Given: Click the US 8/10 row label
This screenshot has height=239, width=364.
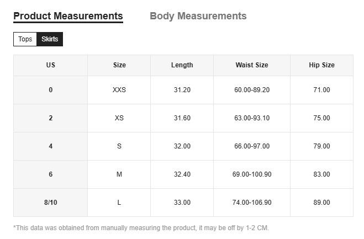Looking at the screenshot, I should pos(51,203).
